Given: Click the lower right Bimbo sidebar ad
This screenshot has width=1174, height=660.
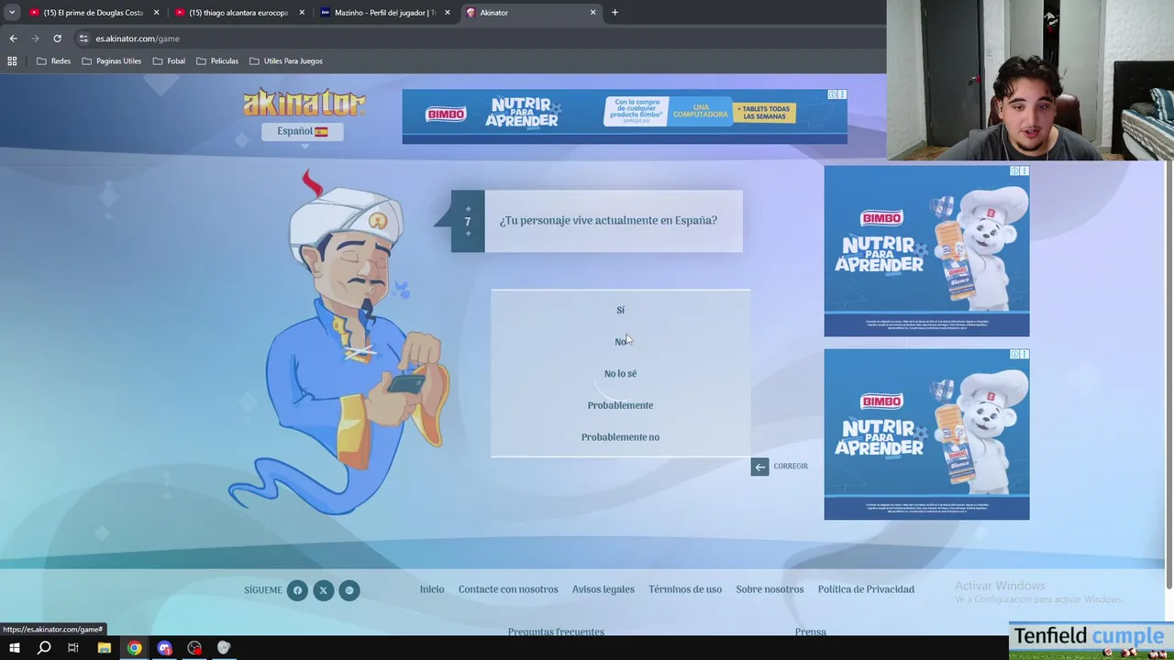Looking at the screenshot, I should (x=926, y=434).
